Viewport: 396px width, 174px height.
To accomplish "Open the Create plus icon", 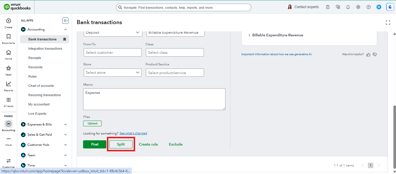I will pyautogui.click(x=8, y=21).
